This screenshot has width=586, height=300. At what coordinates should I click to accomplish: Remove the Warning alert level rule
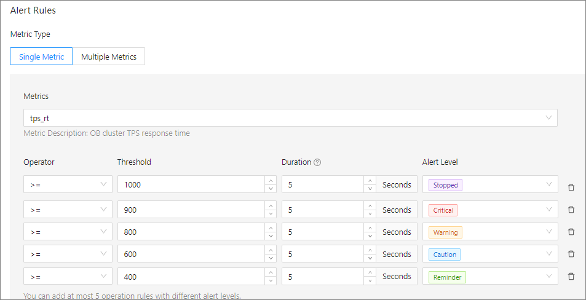(571, 232)
